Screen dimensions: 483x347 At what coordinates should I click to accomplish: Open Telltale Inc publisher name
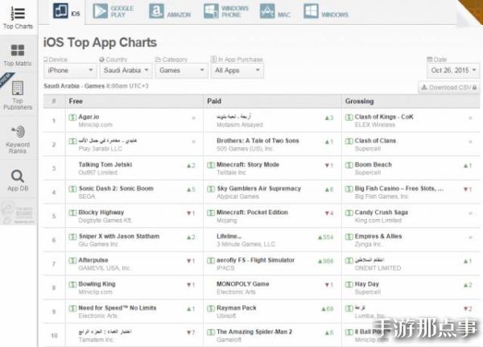coord(231,172)
